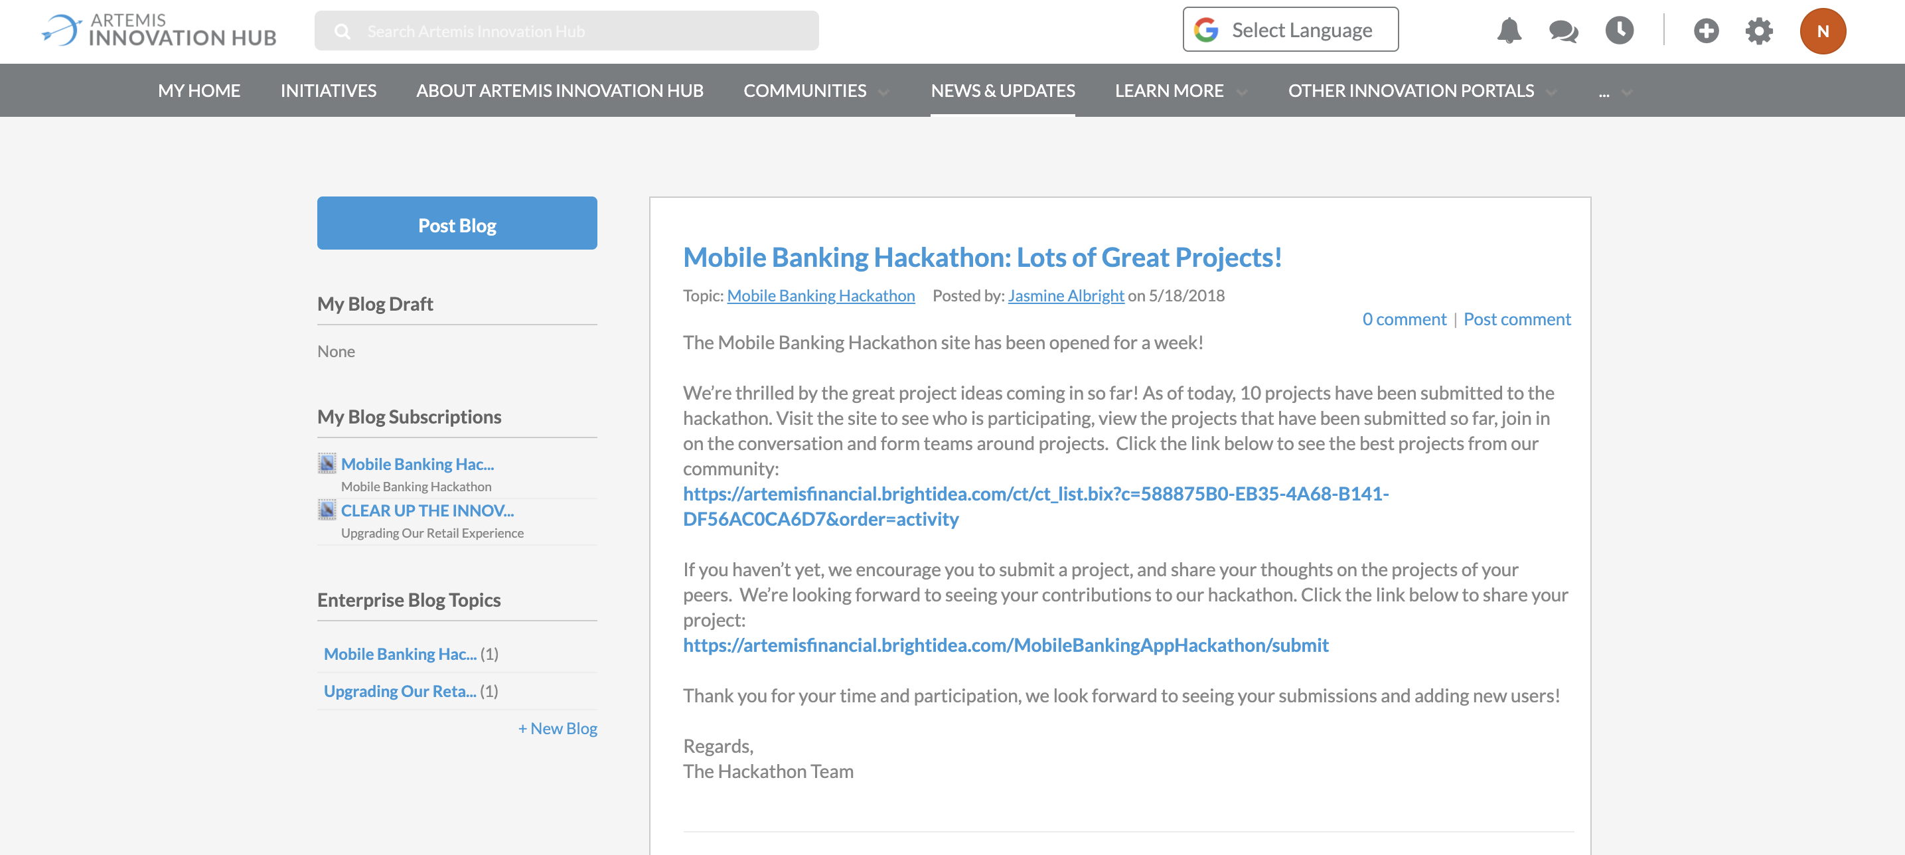This screenshot has width=1905, height=855.
Task: Open the notifications bell icon
Action: point(1509,31)
